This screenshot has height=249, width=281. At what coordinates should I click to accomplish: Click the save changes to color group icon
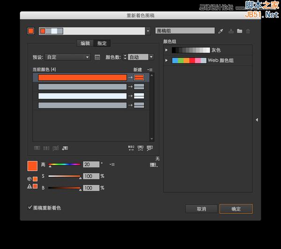pos(231,31)
